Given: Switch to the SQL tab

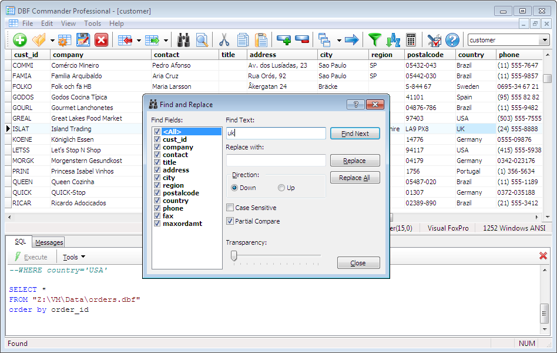Looking at the screenshot, I should 20,242.
